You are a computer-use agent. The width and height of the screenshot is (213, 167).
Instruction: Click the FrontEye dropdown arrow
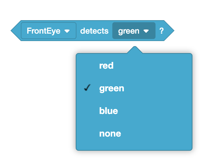pyautogui.click(x=67, y=31)
